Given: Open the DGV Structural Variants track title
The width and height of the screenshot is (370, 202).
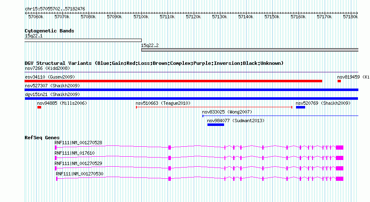Looking at the screenshot, I should coord(154,63).
